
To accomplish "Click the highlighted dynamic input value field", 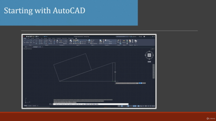I will click(x=140, y=83).
